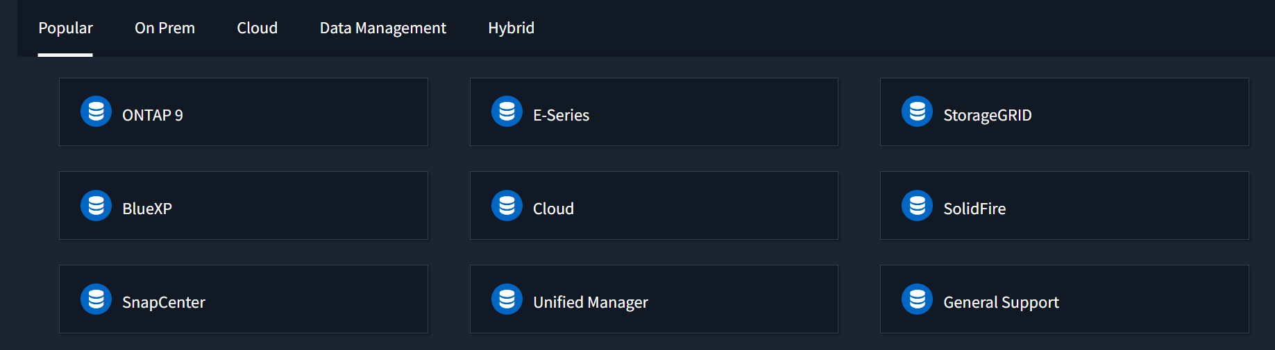Screen dimensions: 1275x350
Task: Select the Popular tab
Action: 65,28
